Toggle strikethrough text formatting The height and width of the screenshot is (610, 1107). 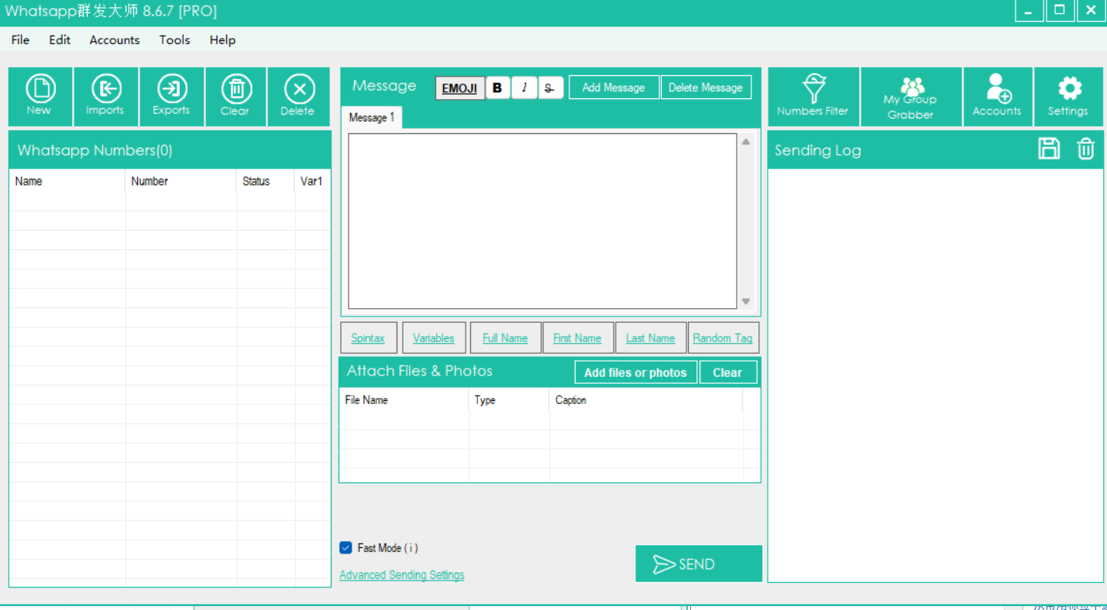click(x=549, y=87)
